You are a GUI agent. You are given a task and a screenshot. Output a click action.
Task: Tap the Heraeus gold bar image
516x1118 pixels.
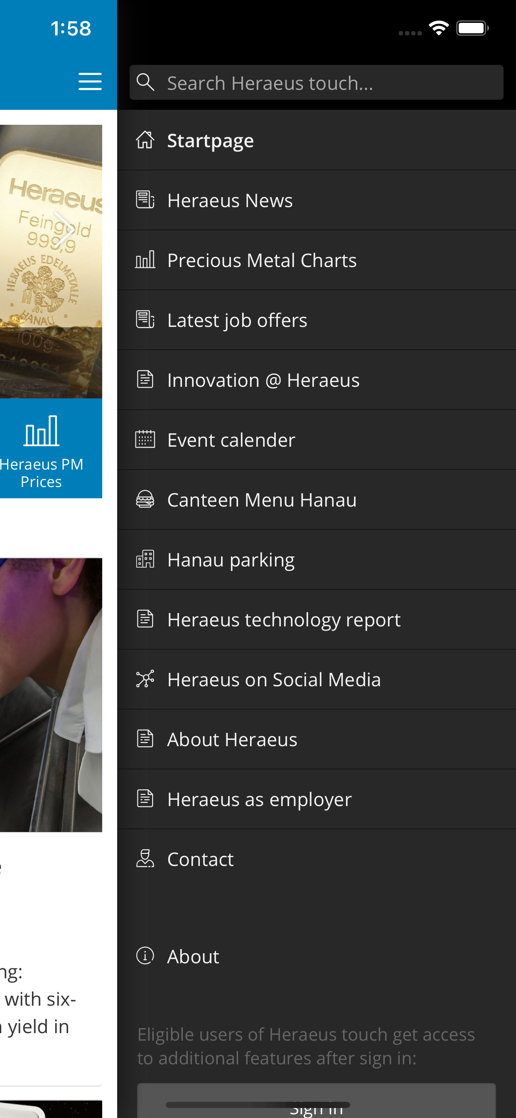[51, 261]
